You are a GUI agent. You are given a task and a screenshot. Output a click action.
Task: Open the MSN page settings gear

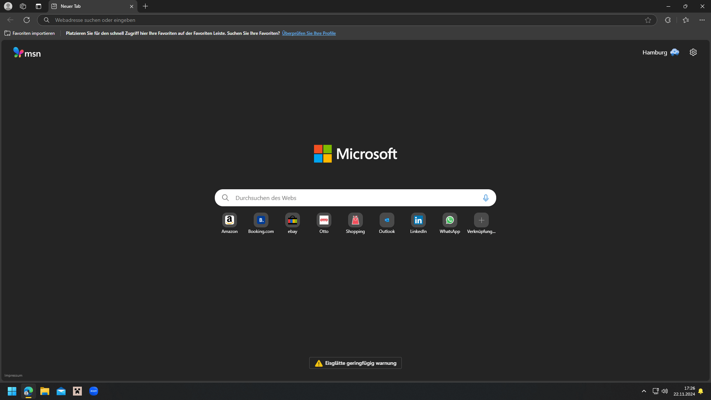click(693, 52)
